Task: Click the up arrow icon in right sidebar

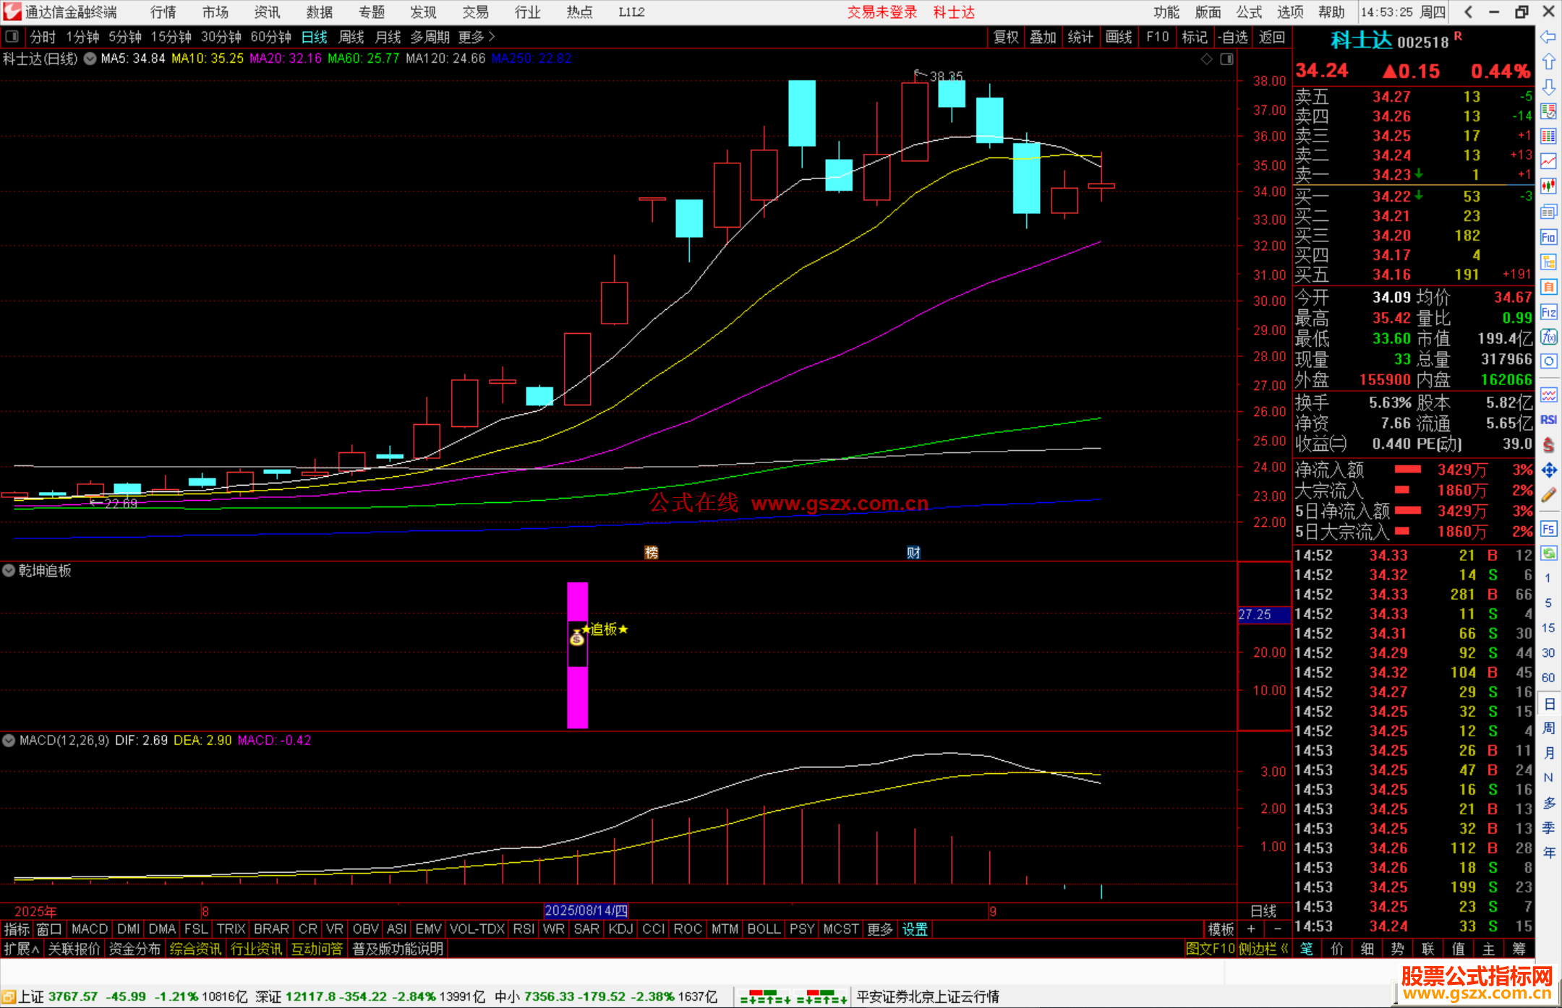Action: pyautogui.click(x=1548, y=62)
